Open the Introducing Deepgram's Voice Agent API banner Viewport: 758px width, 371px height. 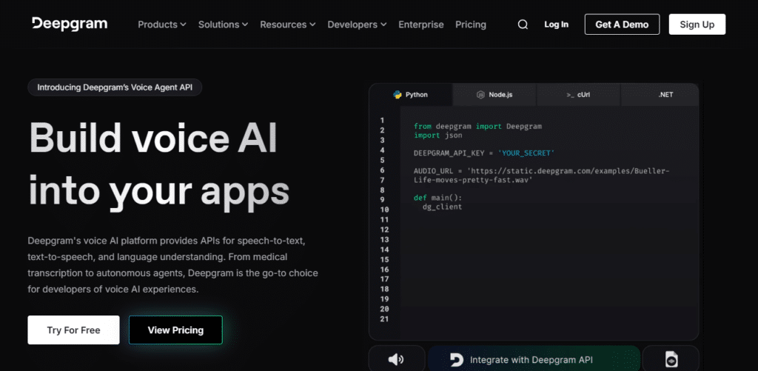click(x=115, y=87)
